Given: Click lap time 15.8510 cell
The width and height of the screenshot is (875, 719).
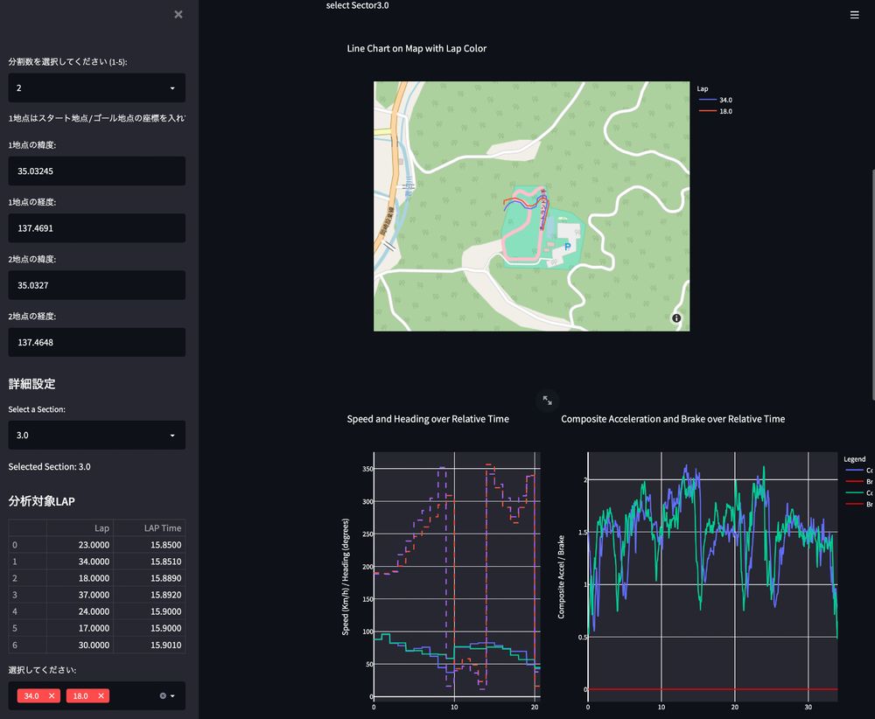Looking at the screenshot, I should coord(150,562).
